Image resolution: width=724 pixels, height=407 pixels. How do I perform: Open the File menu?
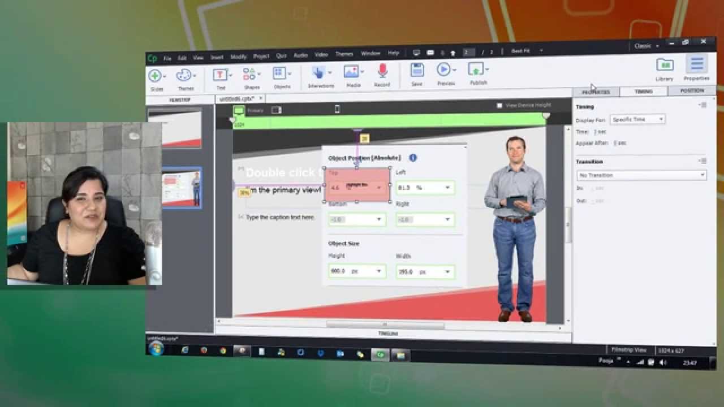point(167,58)
